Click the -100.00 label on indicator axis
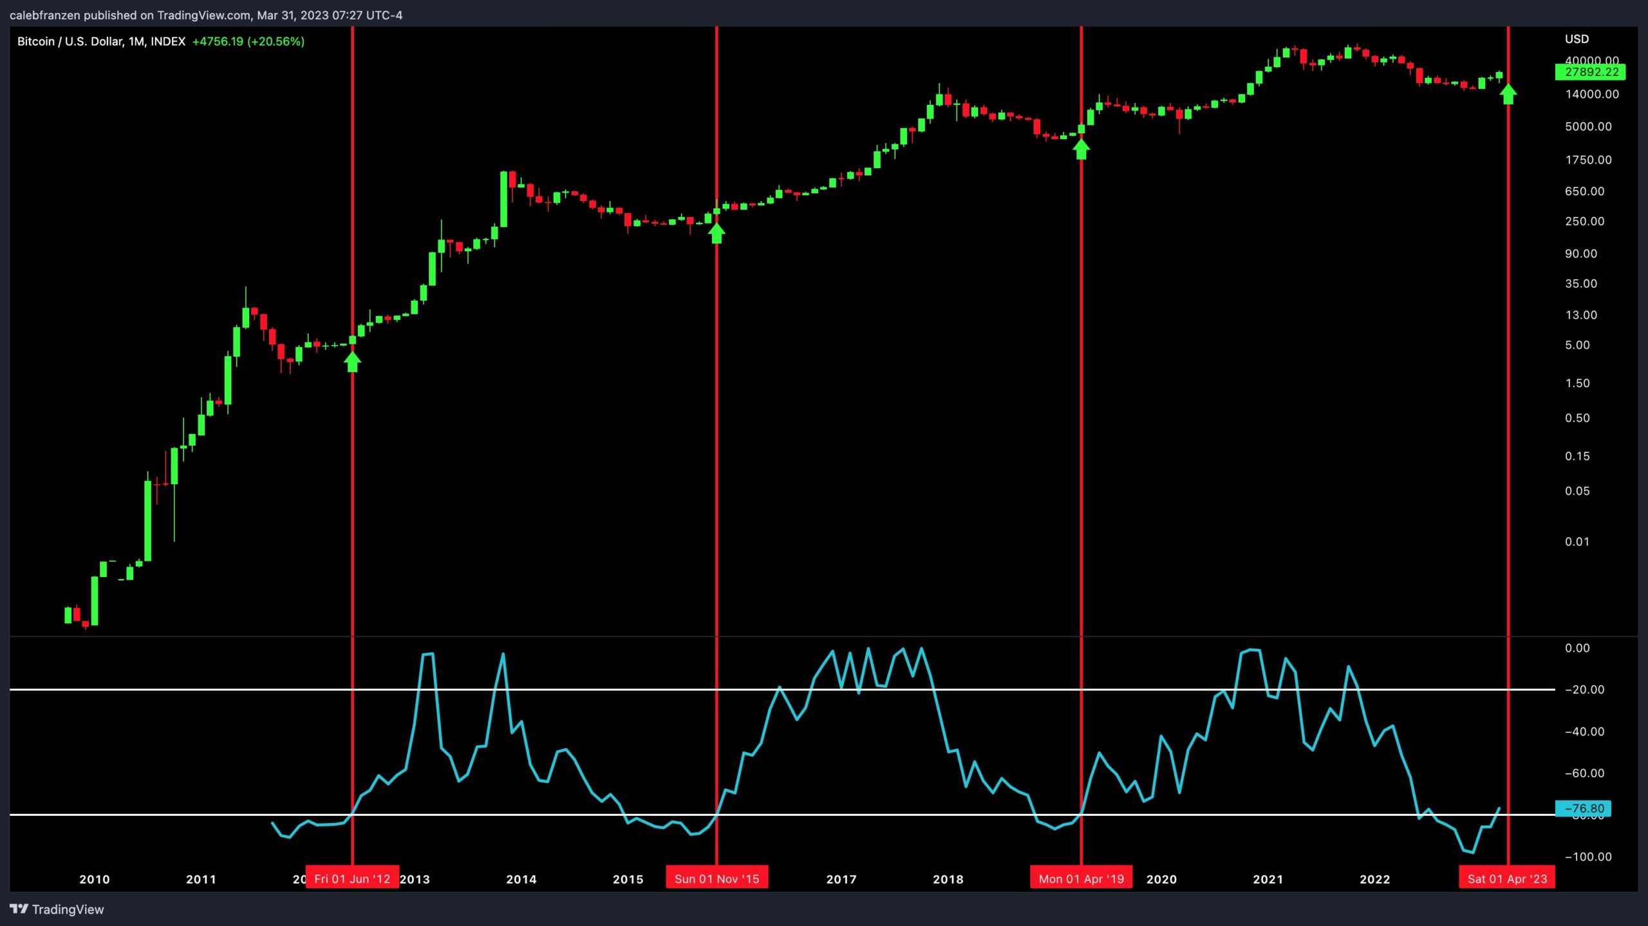Viewport: 1648px width, 926px height. 1588,856
